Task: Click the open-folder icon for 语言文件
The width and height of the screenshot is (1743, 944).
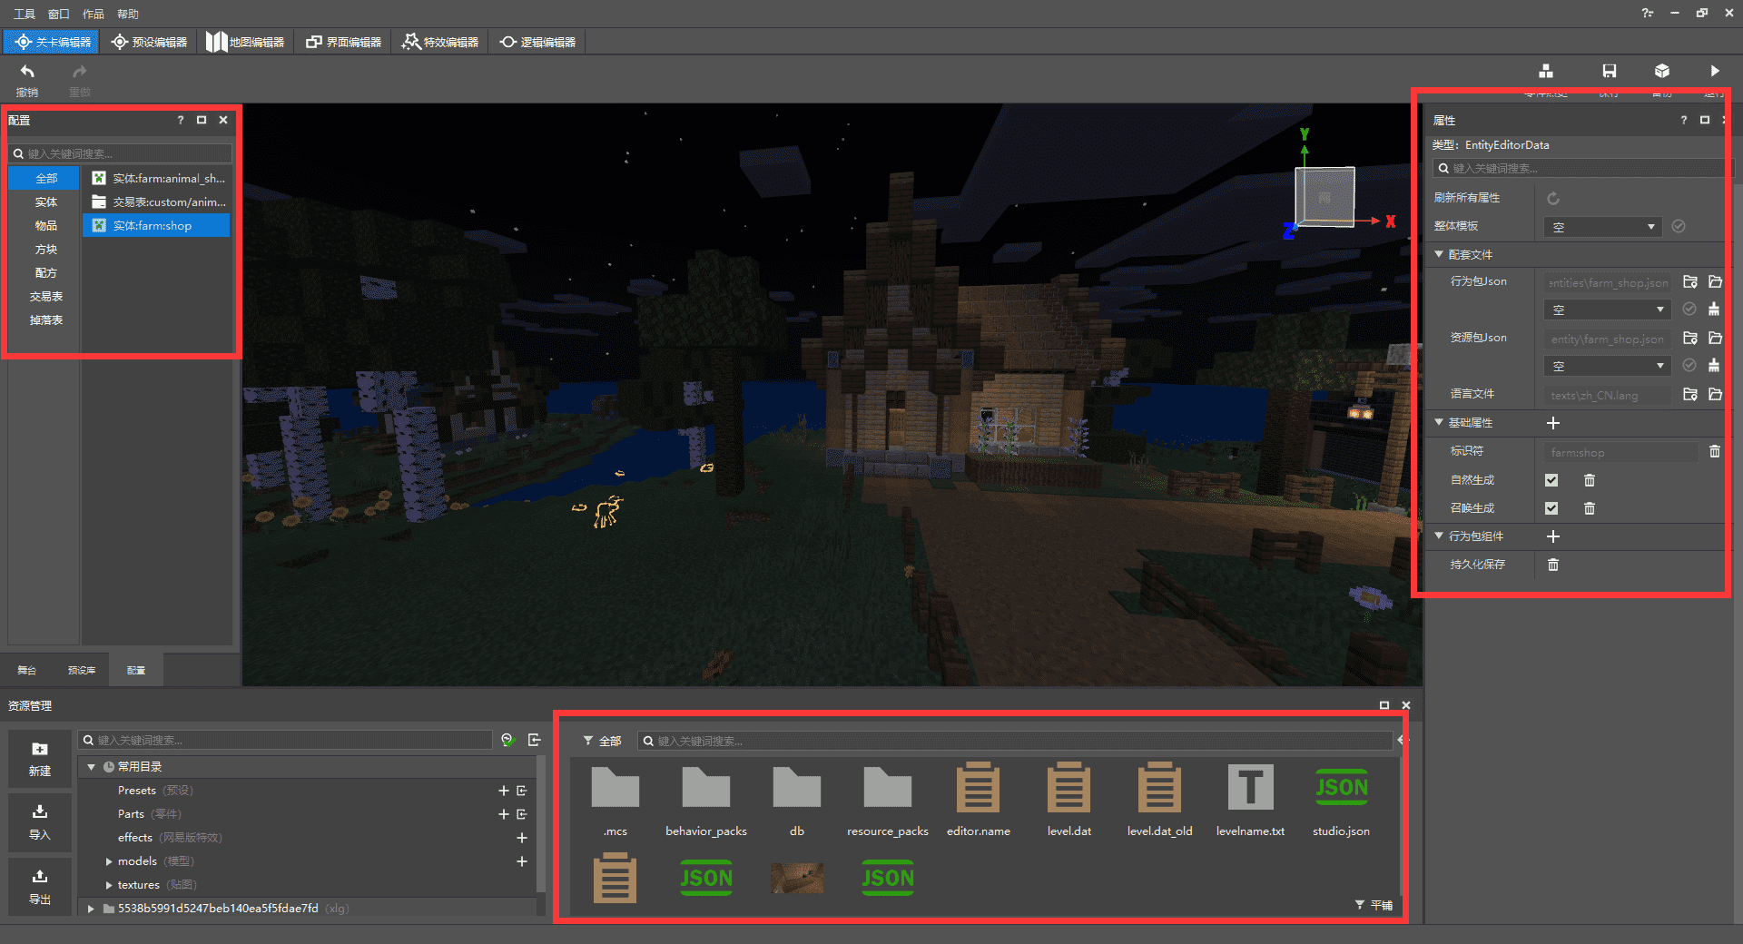Action: coord(1715,395)
